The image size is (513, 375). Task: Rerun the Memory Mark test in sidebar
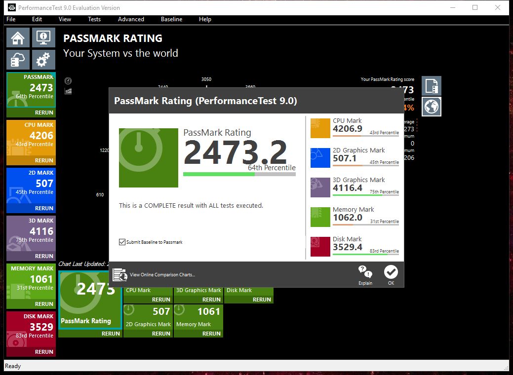coord(31,304)
